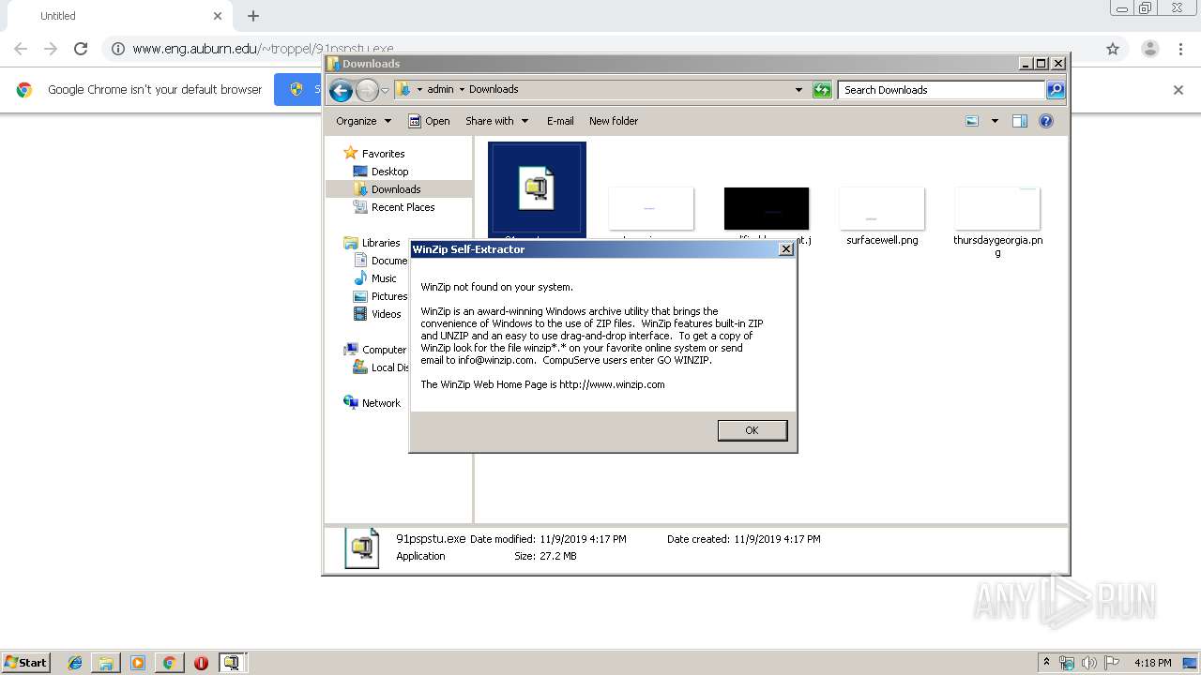This screenshot has width=1201, height=675.
Task: Open the Share with menu
Action: 497,121
